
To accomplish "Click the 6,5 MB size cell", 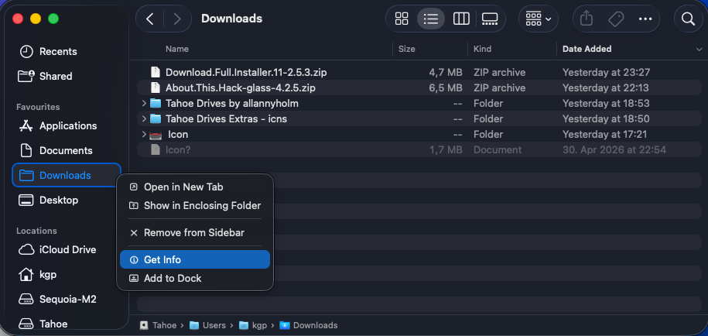I will tap(445, 87).
